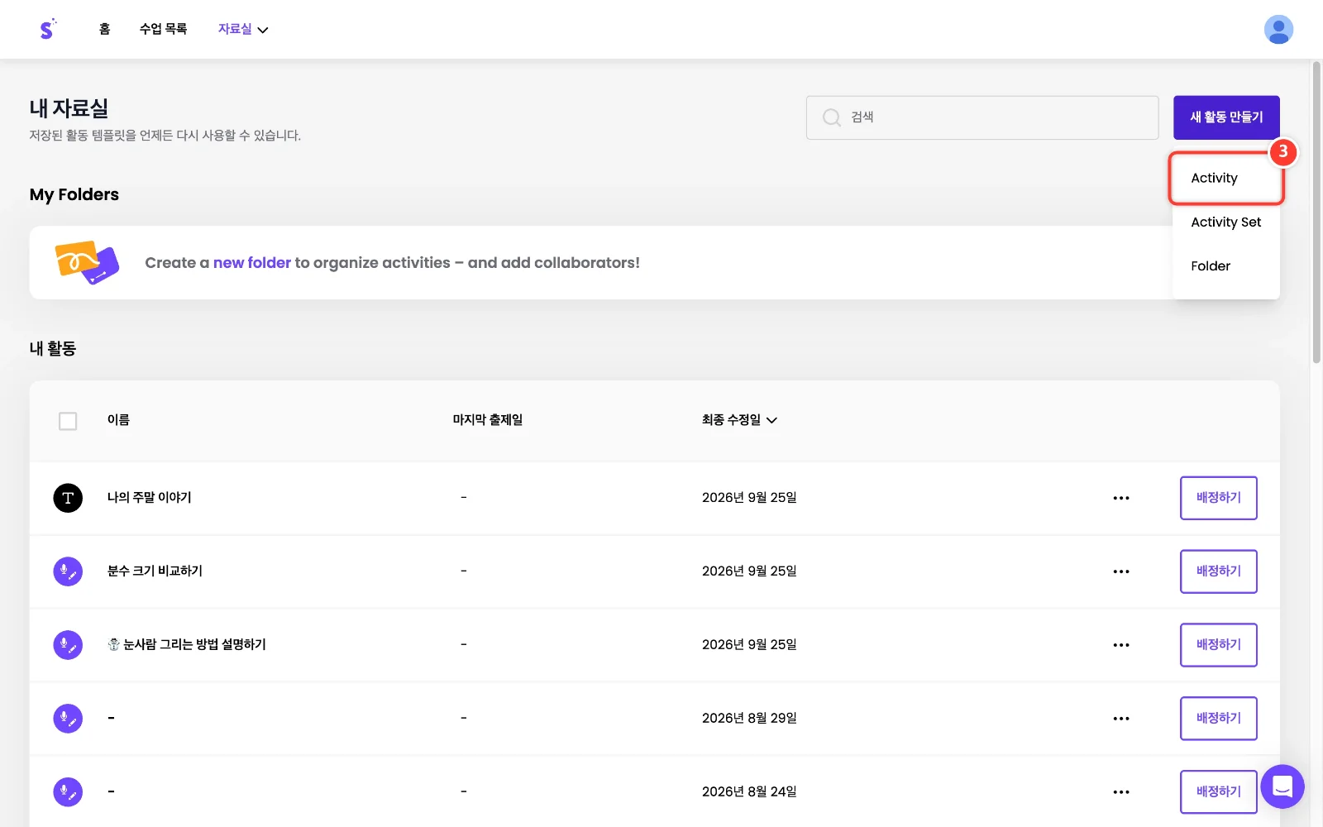Click the 새 활동 만들기 button
Screen dimensions: 1323x827
coord(1226,117)
